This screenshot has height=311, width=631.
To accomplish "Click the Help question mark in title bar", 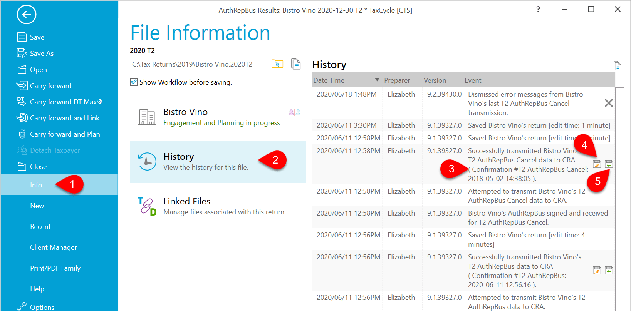I will (538, 9).
